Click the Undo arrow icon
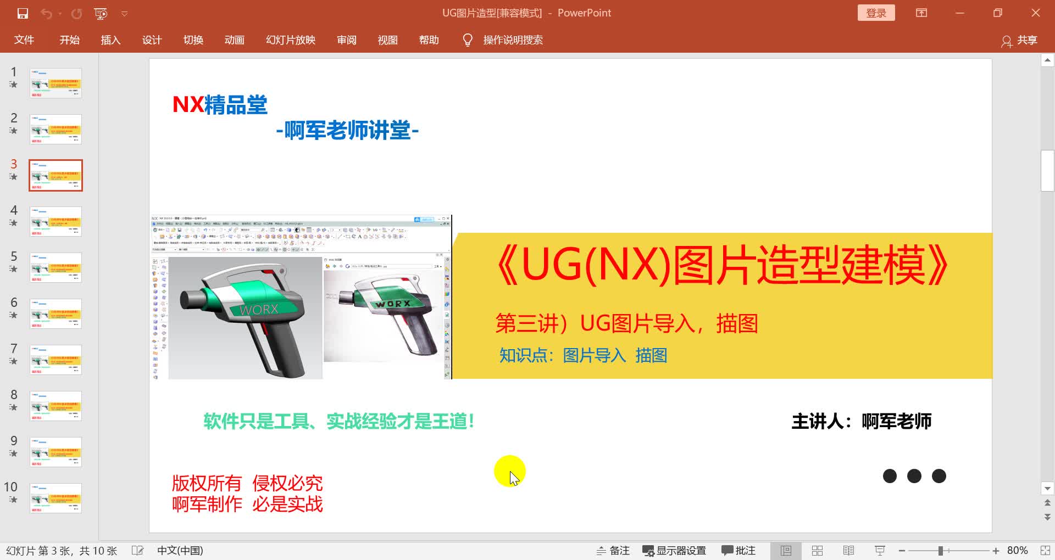Image resolution: width=1055 pixels, height=560 pixels. [x=46, y=13]
